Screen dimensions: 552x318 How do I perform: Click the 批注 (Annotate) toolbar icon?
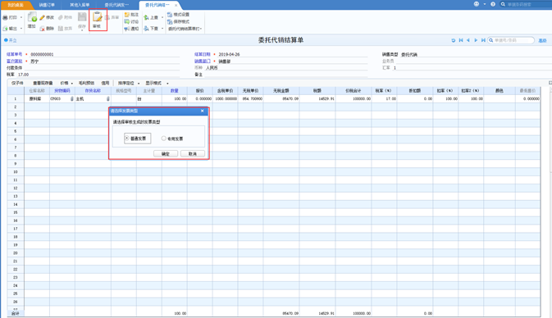[x=127, y=15]
